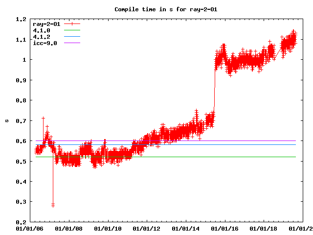Viewport: 313px width, 235px height.
Task: Select the ray-2-01 legend entry
Action: pyautogui.click(x=45, y=23)
